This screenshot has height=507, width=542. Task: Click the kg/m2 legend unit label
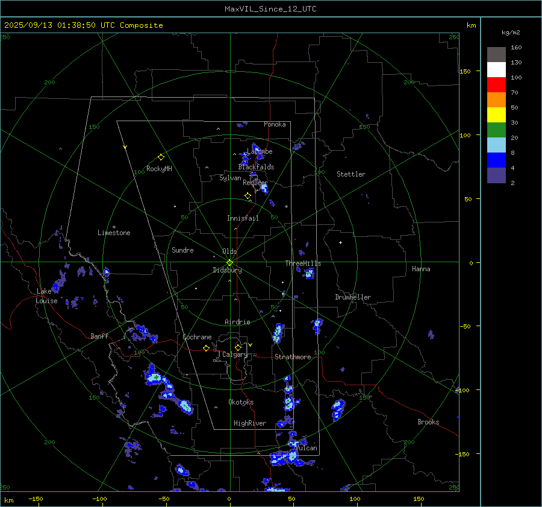point(511,33)
